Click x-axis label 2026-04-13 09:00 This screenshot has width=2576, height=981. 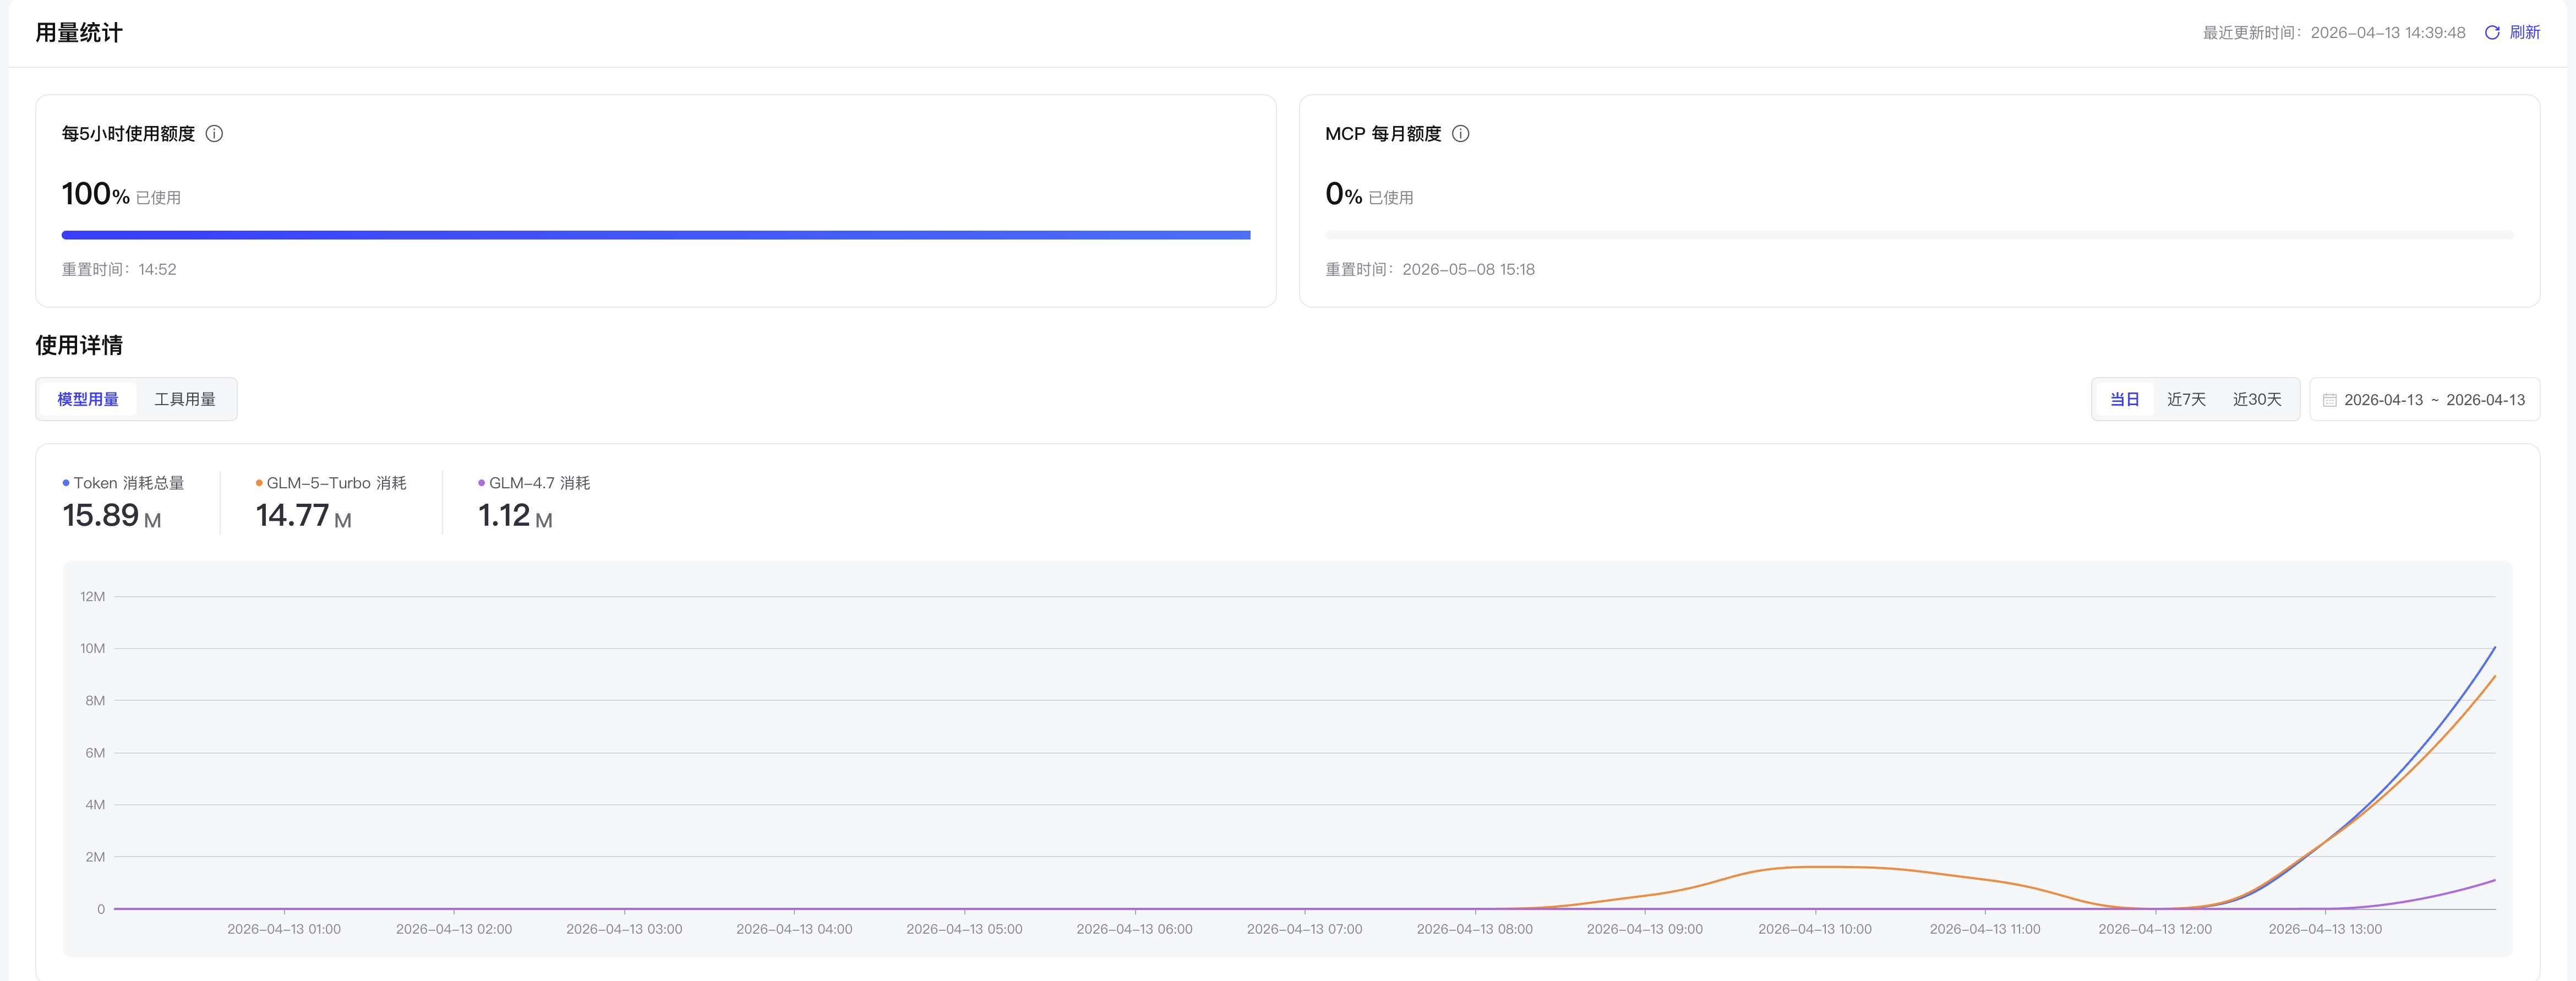pyautogui.click(x=1645, y=929)
